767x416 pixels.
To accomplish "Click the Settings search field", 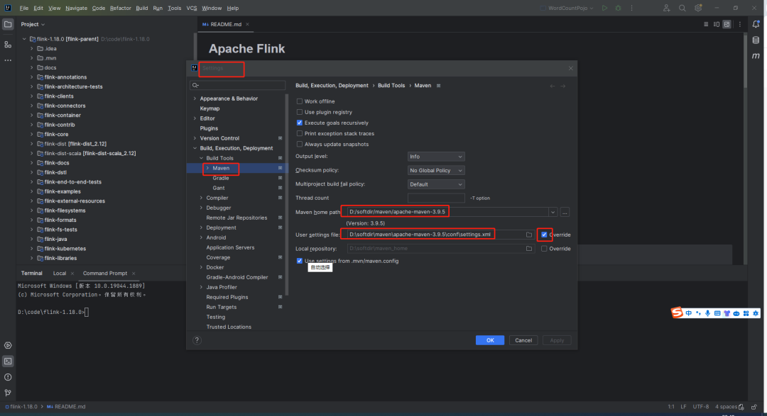I will [x=237, y=86].
